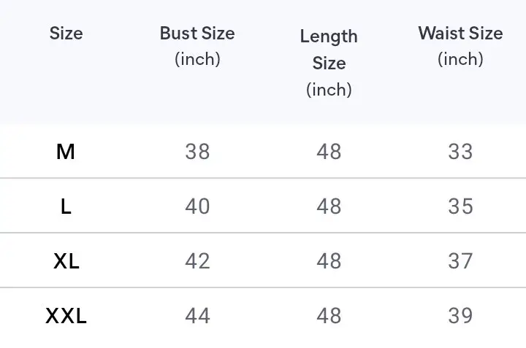Click length value 48 in L row
Viewport: 526px width, 348px height.
coord(329,206)
